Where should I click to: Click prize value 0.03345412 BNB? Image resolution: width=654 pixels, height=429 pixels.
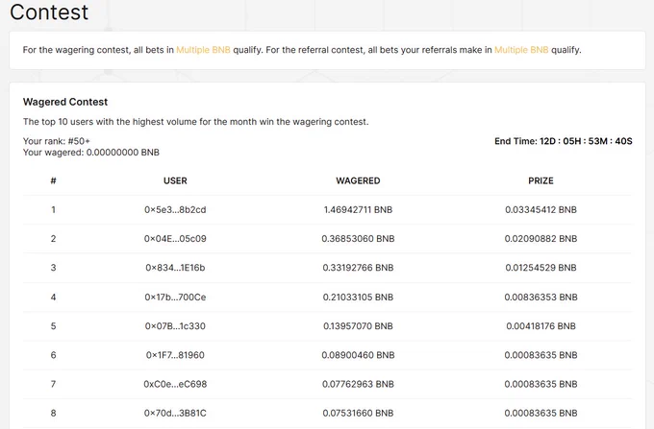pyautogui.click(x=541, y=210)
